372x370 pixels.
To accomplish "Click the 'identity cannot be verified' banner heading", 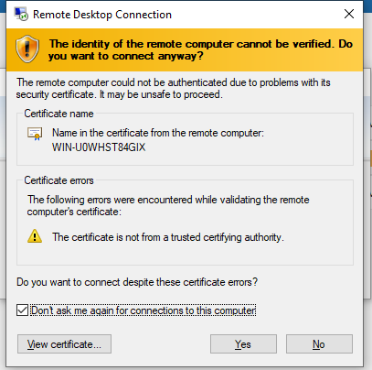I will click(200, 49).
